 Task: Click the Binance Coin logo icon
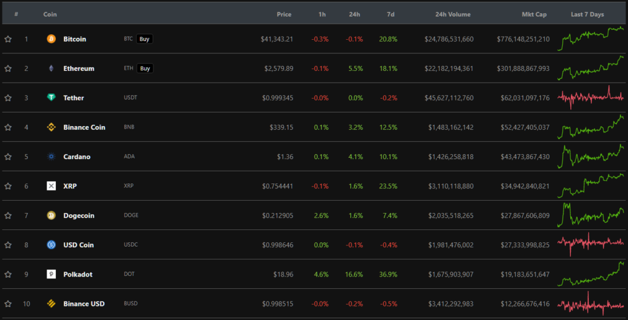[51, 127]
